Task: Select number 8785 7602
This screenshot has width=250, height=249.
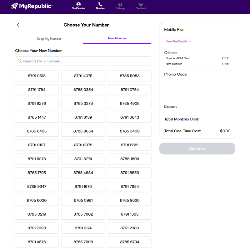Action: coord(83,214)
